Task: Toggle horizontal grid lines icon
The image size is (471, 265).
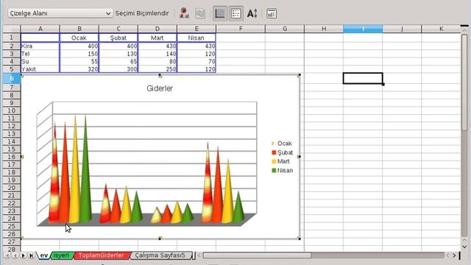Action: 220,13
